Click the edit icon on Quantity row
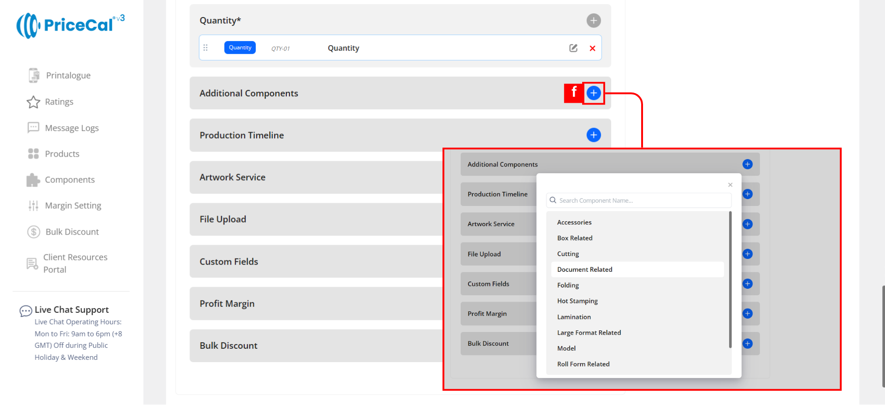The height and width of the screenshot is (405, 885). (573, 48)
